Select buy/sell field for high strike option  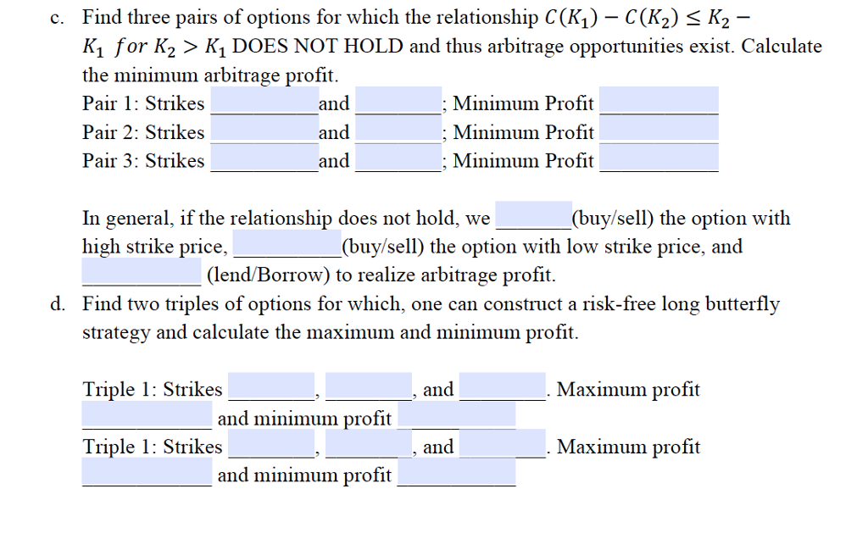(x=534, y=215)
